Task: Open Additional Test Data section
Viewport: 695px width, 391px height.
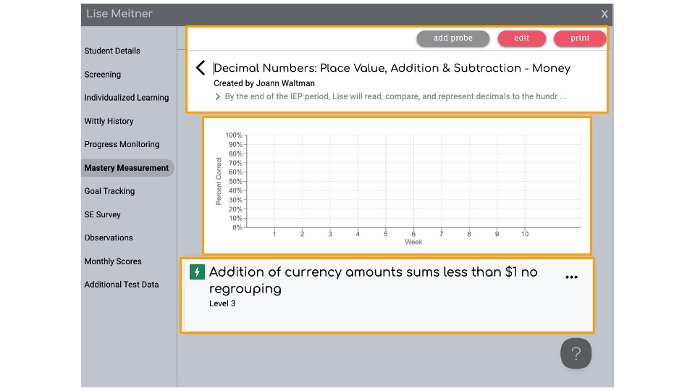Action: point(122,285)
